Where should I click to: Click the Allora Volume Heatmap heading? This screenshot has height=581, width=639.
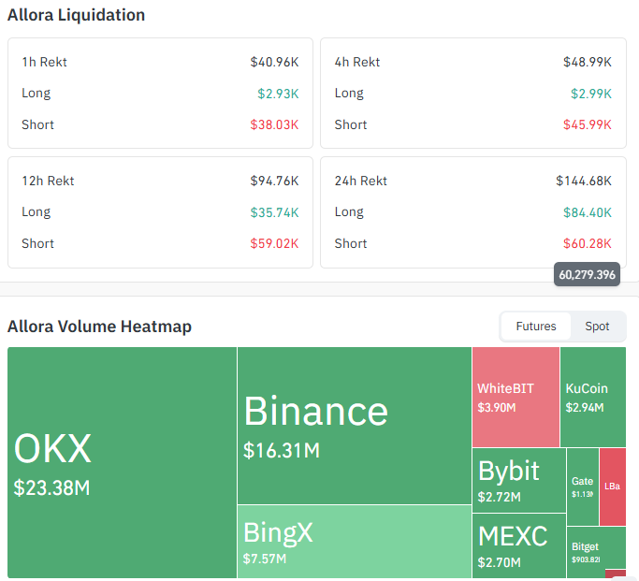(99, 327)
